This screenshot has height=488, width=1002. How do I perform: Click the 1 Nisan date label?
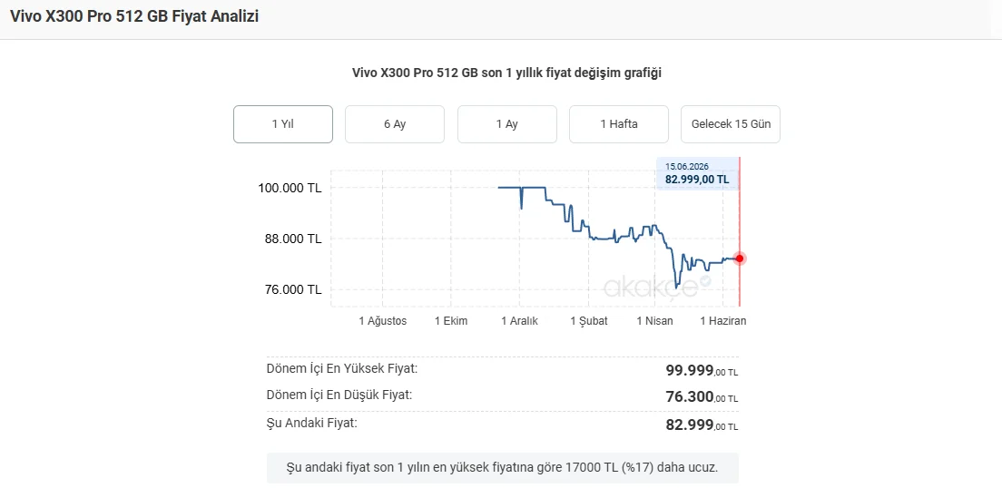pos(655,321)
